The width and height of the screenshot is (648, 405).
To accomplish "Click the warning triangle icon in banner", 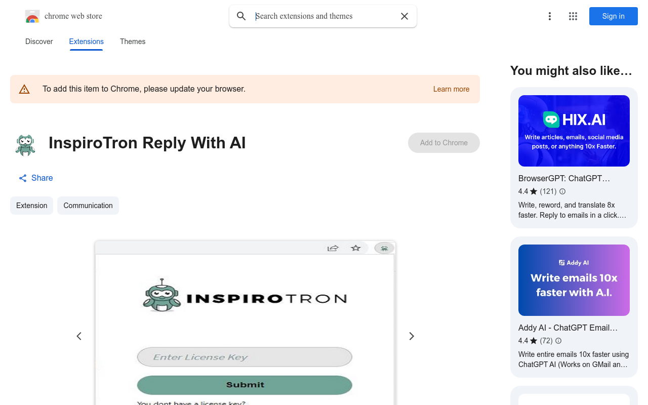I will [x=24, y=89].
